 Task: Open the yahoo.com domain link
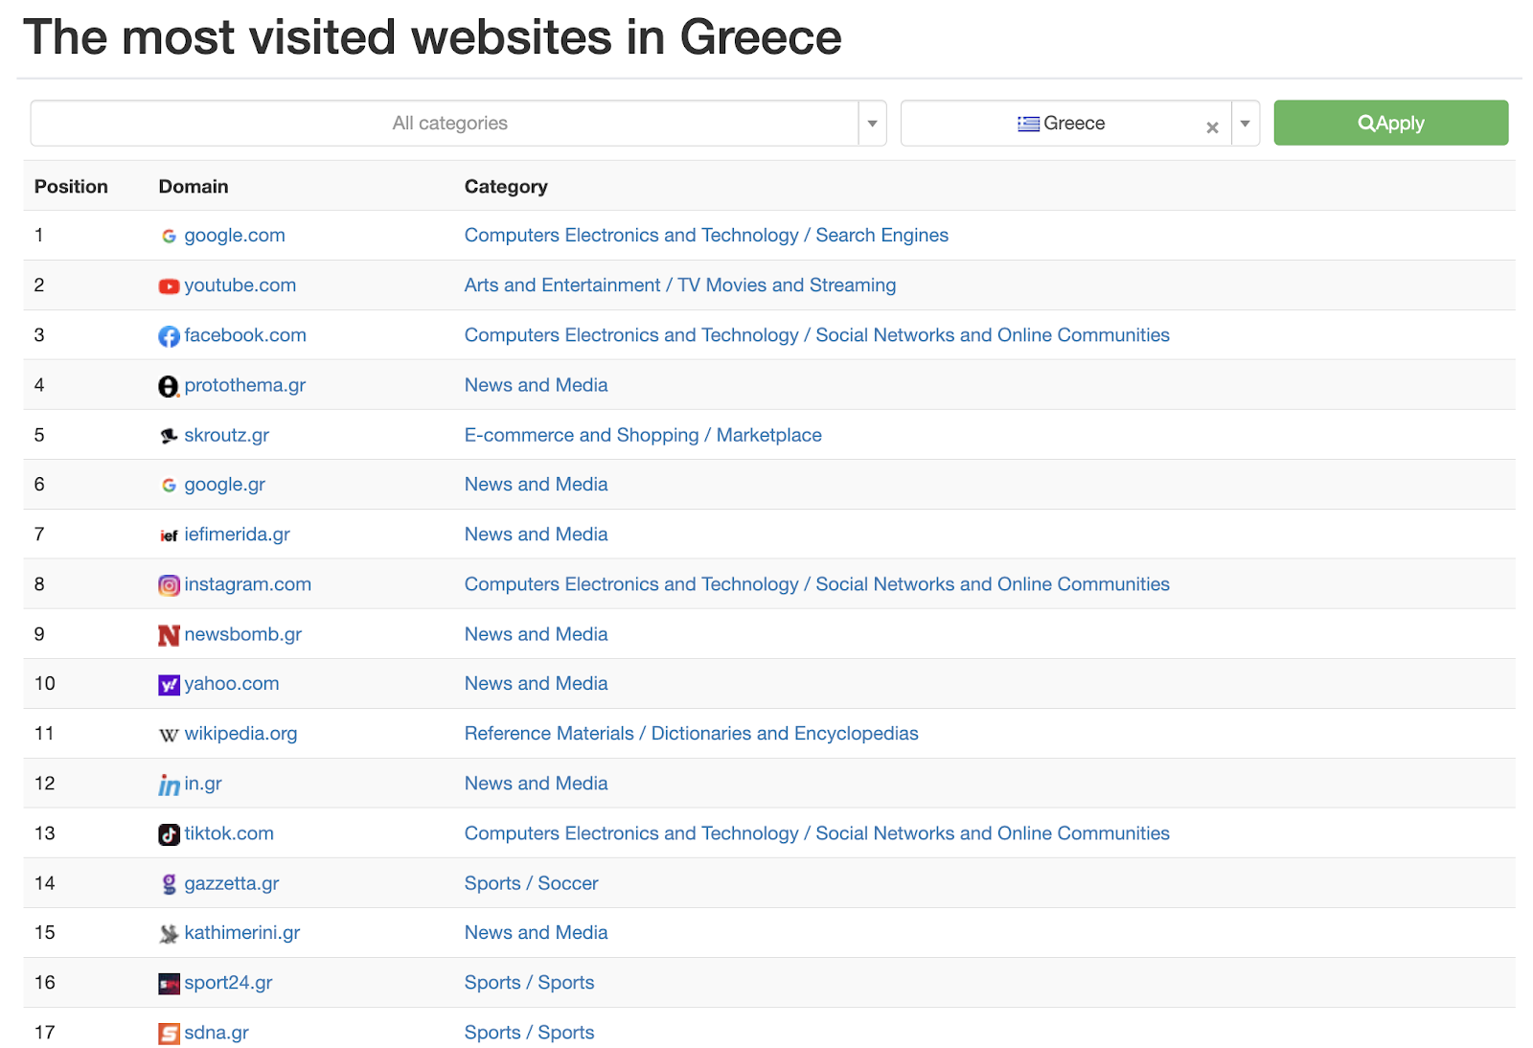[232, 684]
